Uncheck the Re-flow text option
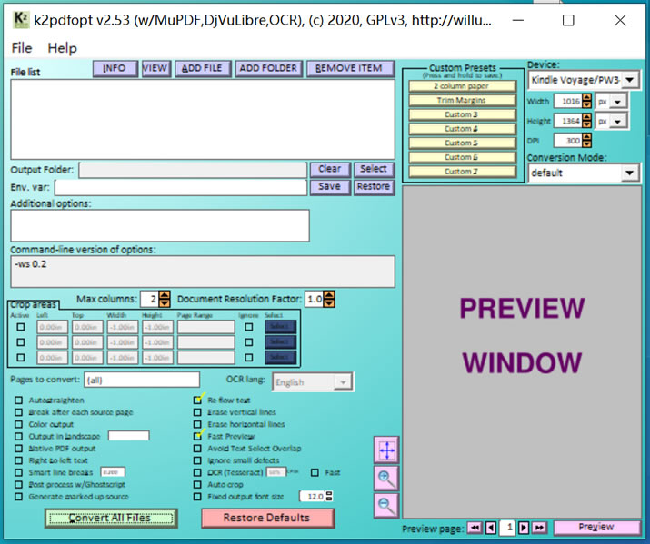 pos(198,400)
